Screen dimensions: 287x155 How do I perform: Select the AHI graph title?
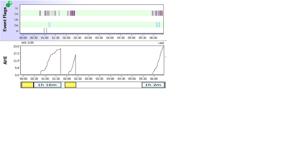coord(5,60)
